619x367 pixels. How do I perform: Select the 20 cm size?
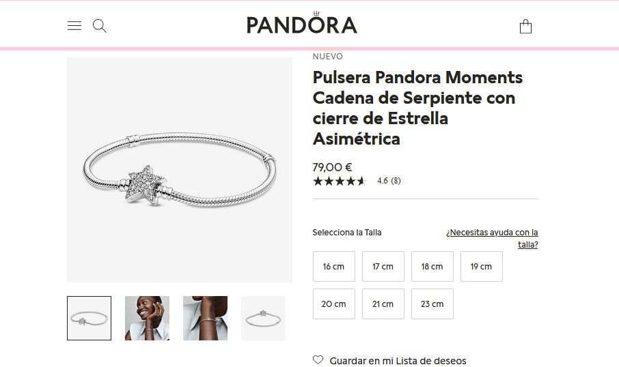coord(334,304)
